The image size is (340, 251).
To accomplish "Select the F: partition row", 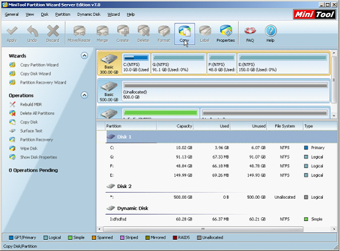I will coord(217,166).
